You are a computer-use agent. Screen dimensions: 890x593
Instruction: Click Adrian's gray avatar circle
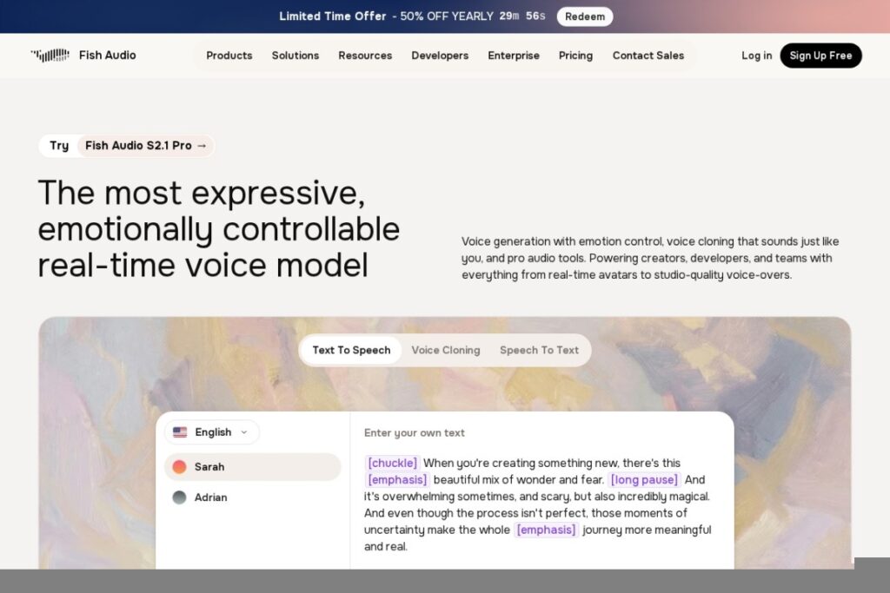(179, 497)
